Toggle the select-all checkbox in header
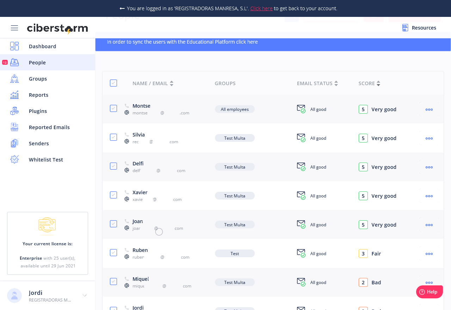 [x=113, y=83]
